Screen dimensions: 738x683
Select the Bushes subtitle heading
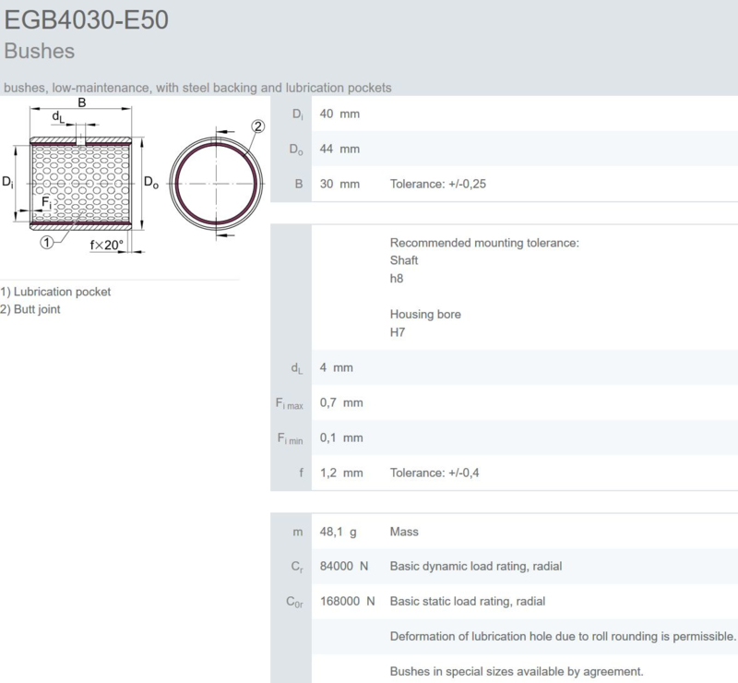tap(39, 50)
